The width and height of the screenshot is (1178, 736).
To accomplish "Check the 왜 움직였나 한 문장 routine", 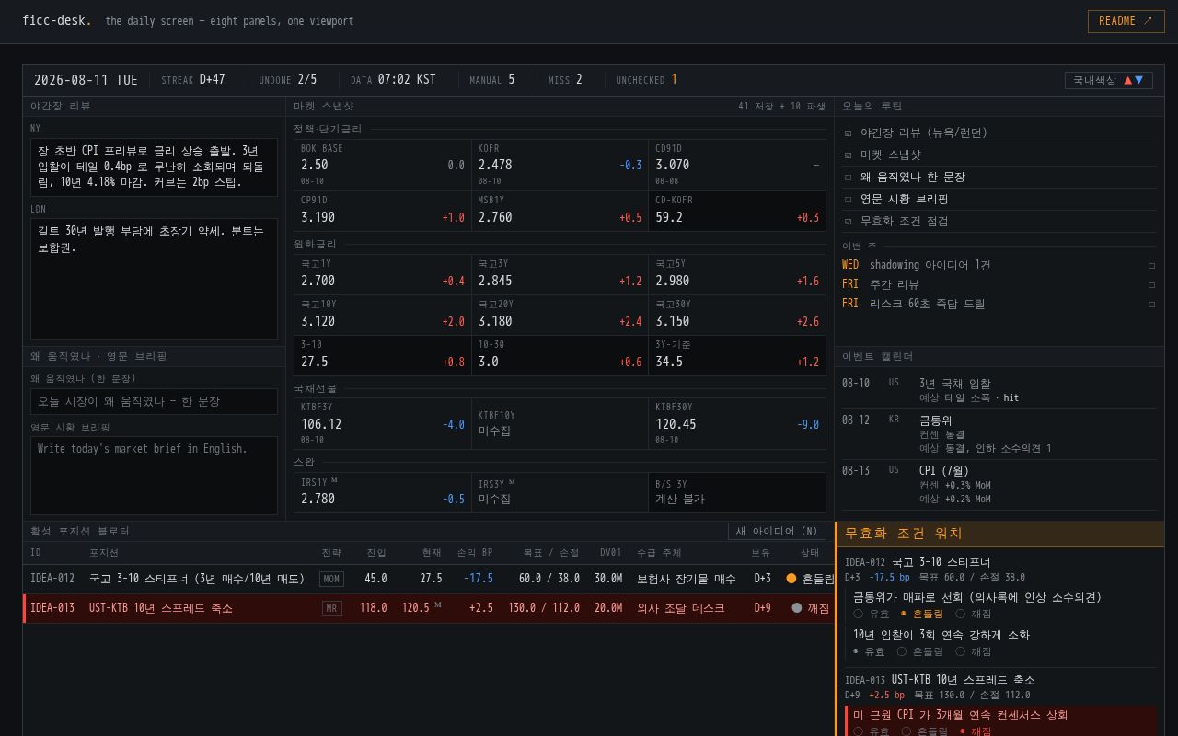I will click(x=848, y=177).
